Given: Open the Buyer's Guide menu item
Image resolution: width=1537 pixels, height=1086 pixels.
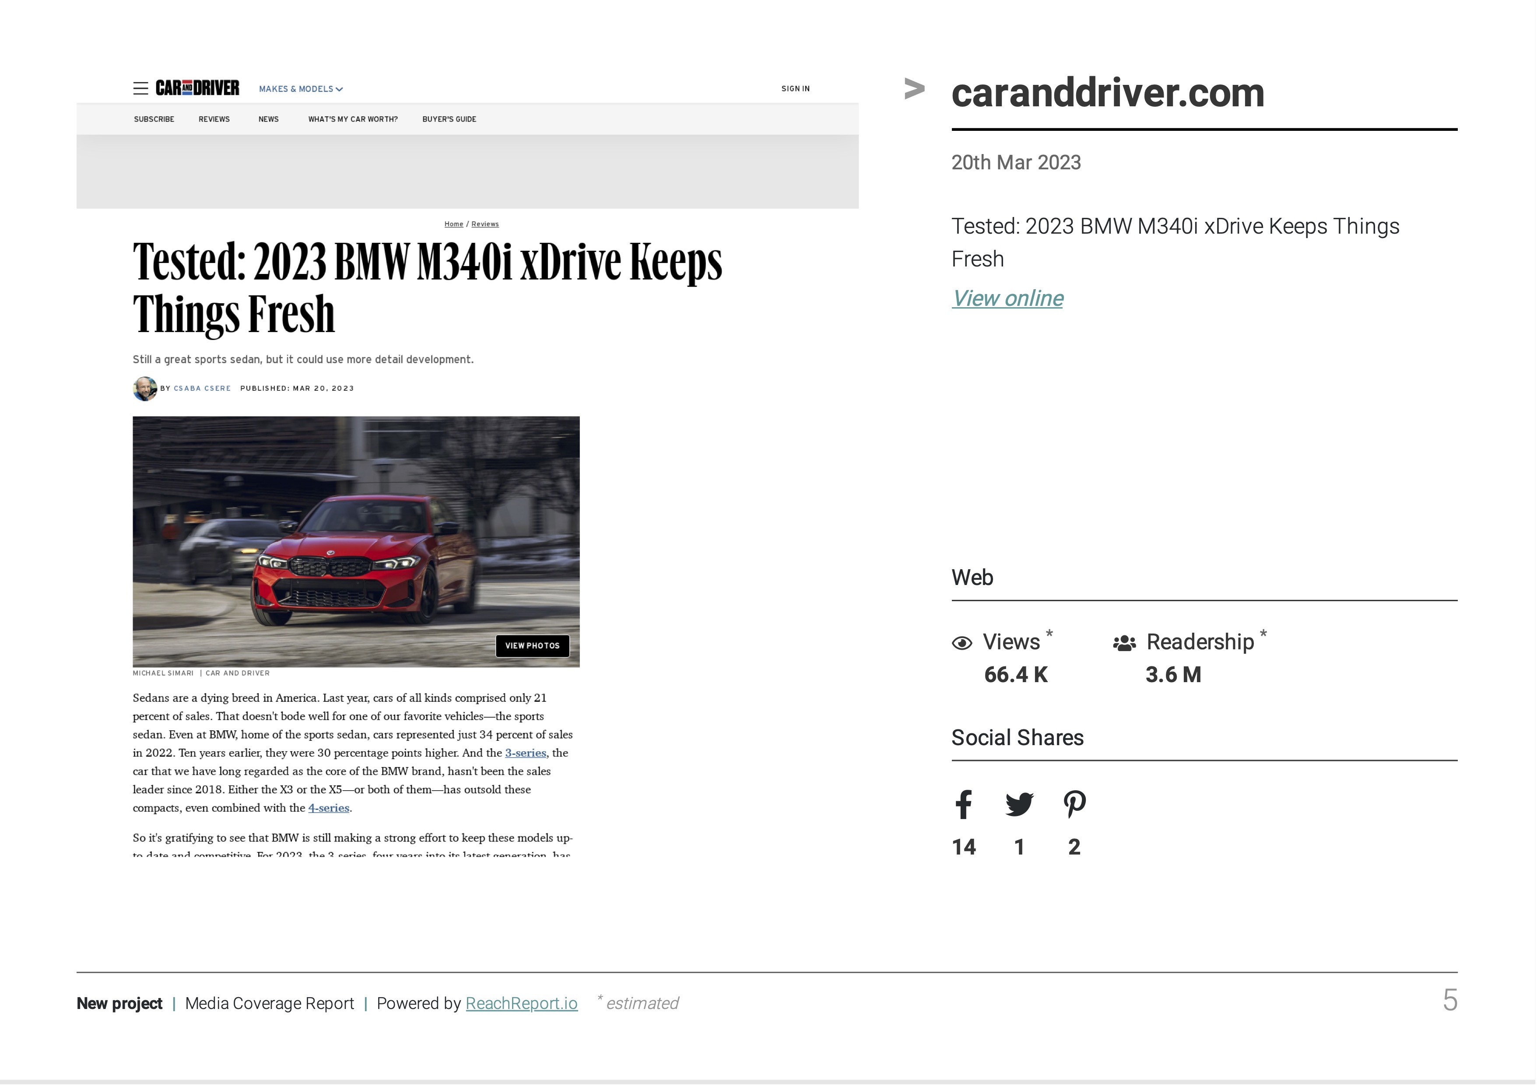Looking at the screenshot, I should [449, 119].
